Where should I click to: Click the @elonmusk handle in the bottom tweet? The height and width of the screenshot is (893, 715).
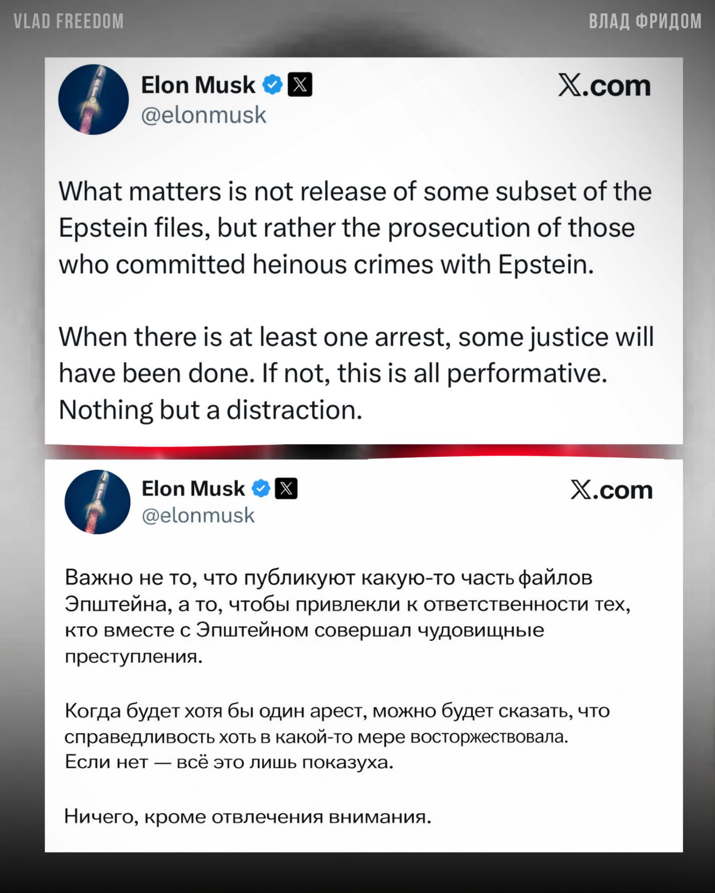click(x=198, y=515)
